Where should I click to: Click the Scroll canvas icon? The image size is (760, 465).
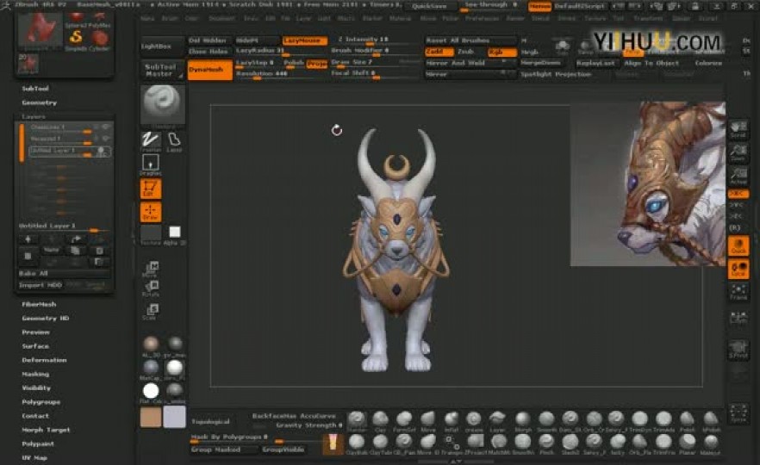tap(738, 129)
